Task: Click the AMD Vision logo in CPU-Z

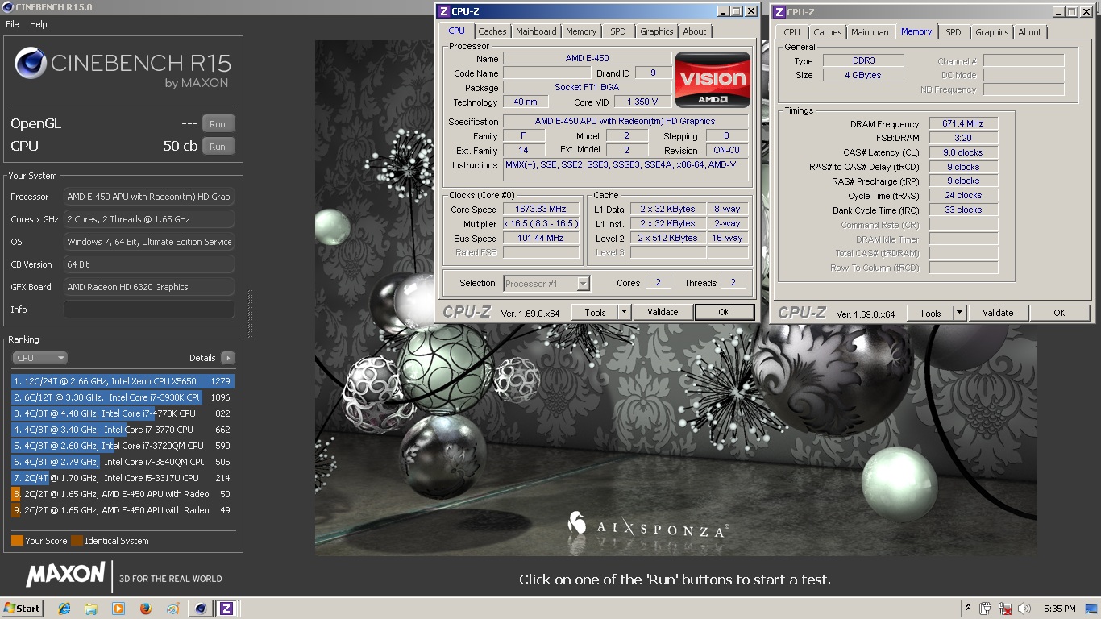Action: click(713, 80)
